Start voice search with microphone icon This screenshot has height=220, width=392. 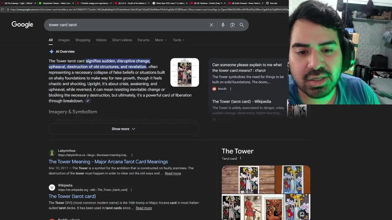coord(223,25)
